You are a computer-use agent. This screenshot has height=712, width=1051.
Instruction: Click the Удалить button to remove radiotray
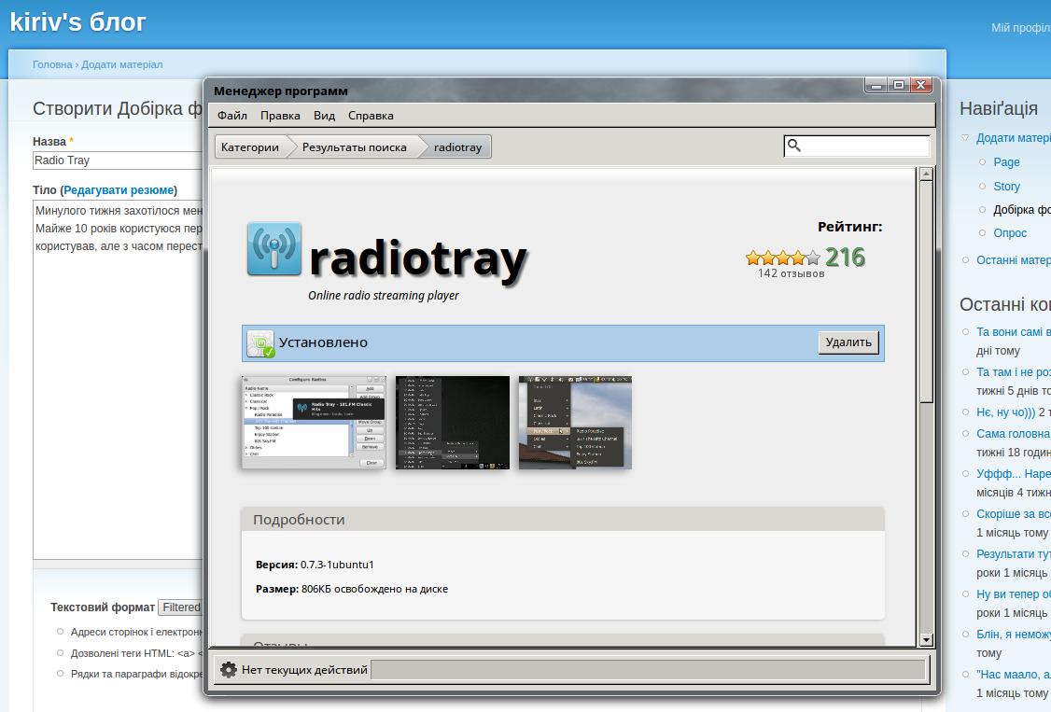848,342
